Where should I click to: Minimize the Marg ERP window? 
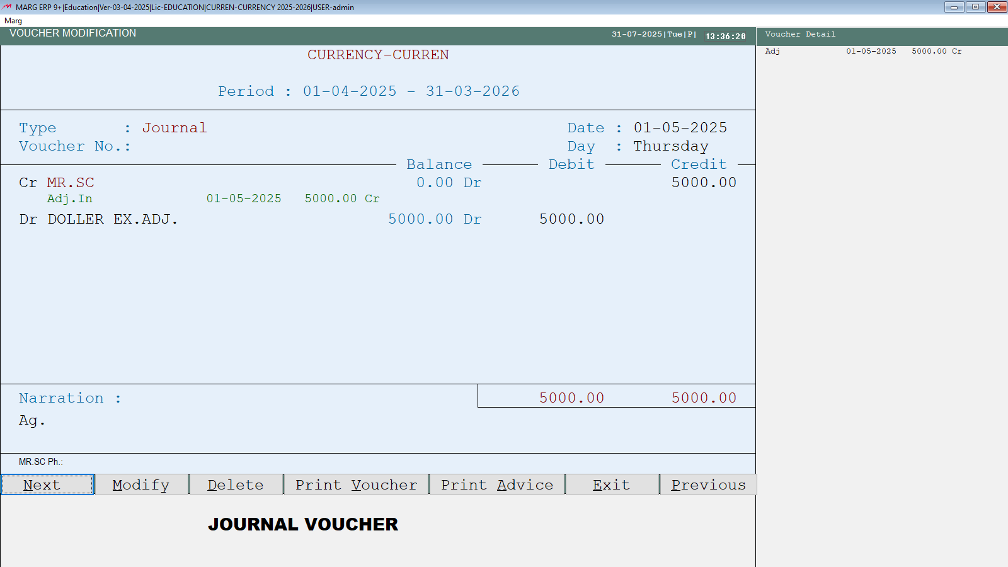954,7
